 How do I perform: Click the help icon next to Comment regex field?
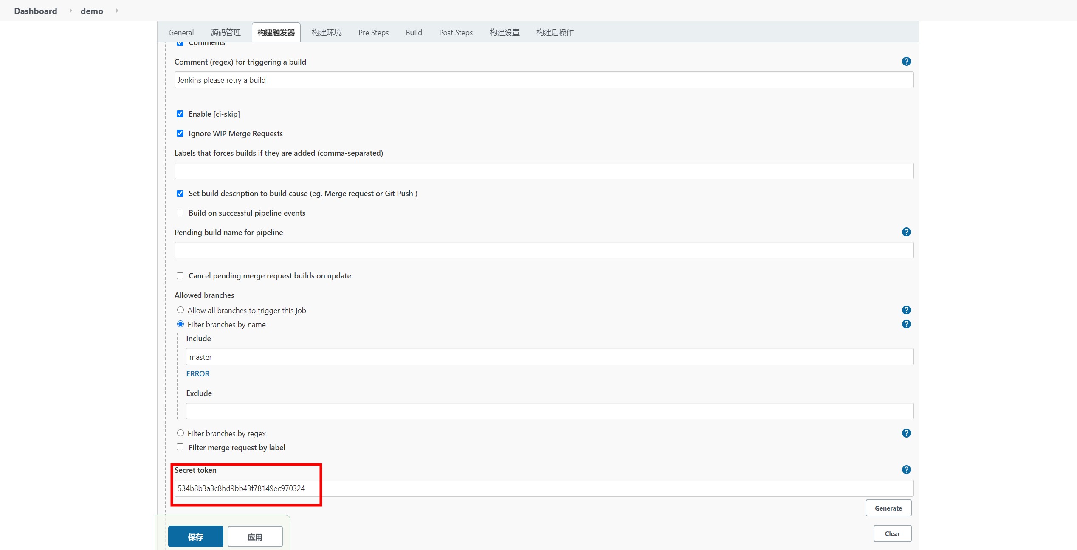coord(907,61)
